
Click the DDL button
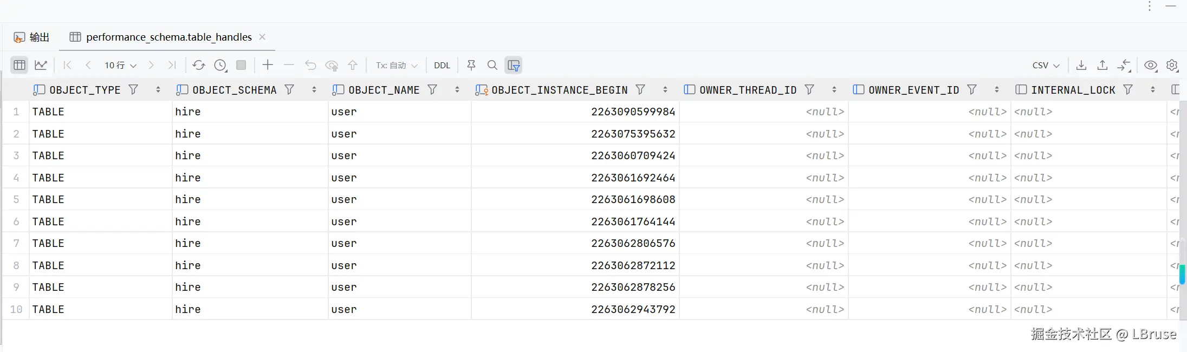point(442,65)
